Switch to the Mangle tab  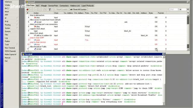point(44,6)
